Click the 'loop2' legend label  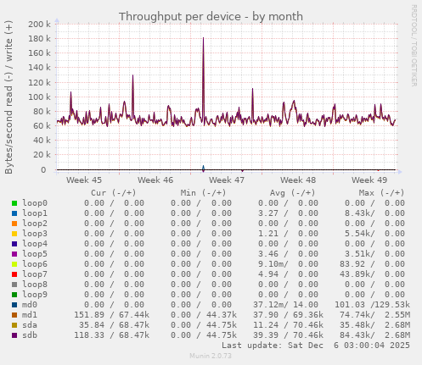[x=35, y=224]
